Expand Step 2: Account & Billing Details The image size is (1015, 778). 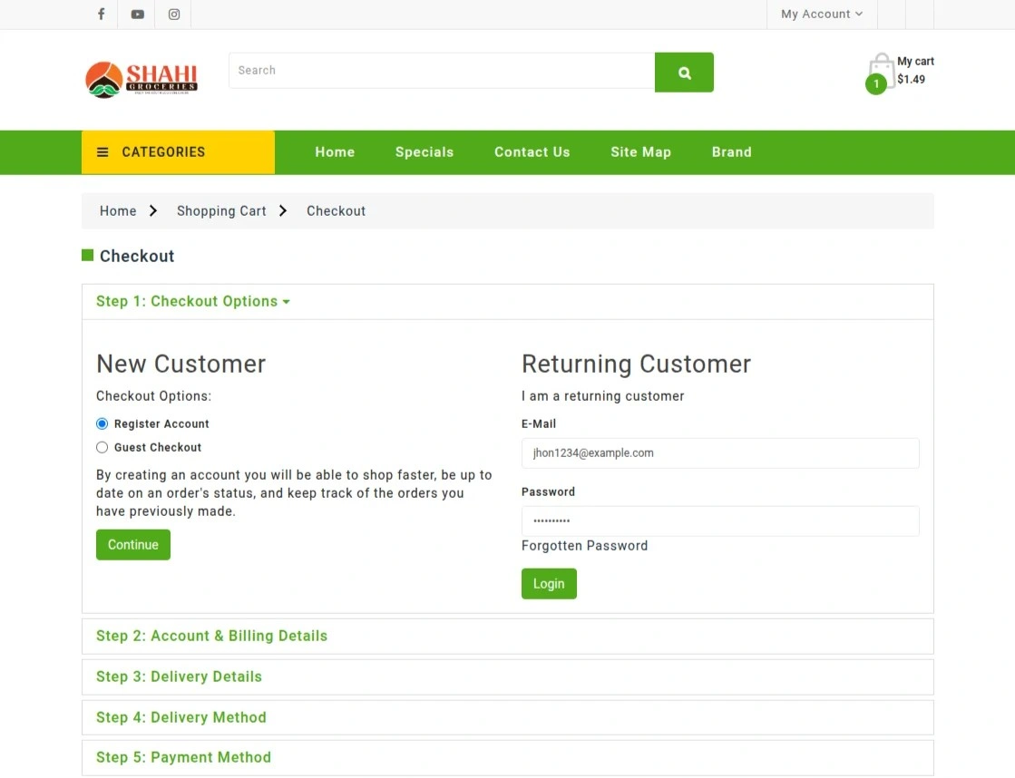pos(211,637)
